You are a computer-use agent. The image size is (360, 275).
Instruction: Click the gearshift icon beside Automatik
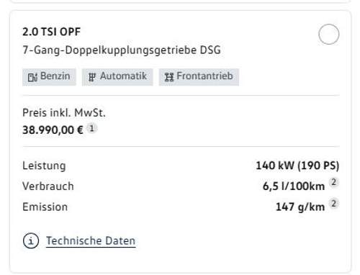[92, 77]
